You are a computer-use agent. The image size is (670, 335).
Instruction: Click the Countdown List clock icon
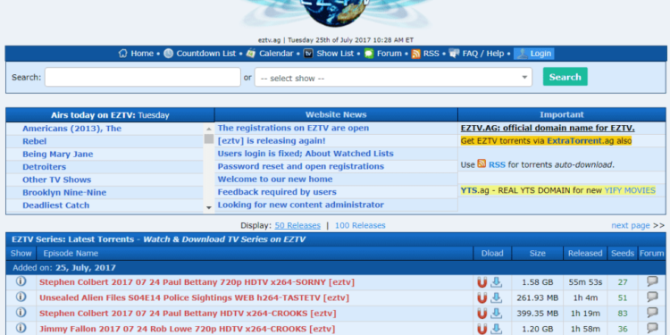point(168,54)
